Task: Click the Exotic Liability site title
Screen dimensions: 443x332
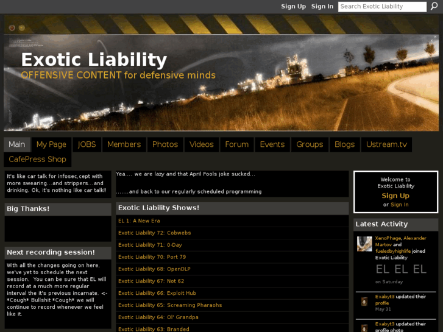Action: click(x=94, y=60)
